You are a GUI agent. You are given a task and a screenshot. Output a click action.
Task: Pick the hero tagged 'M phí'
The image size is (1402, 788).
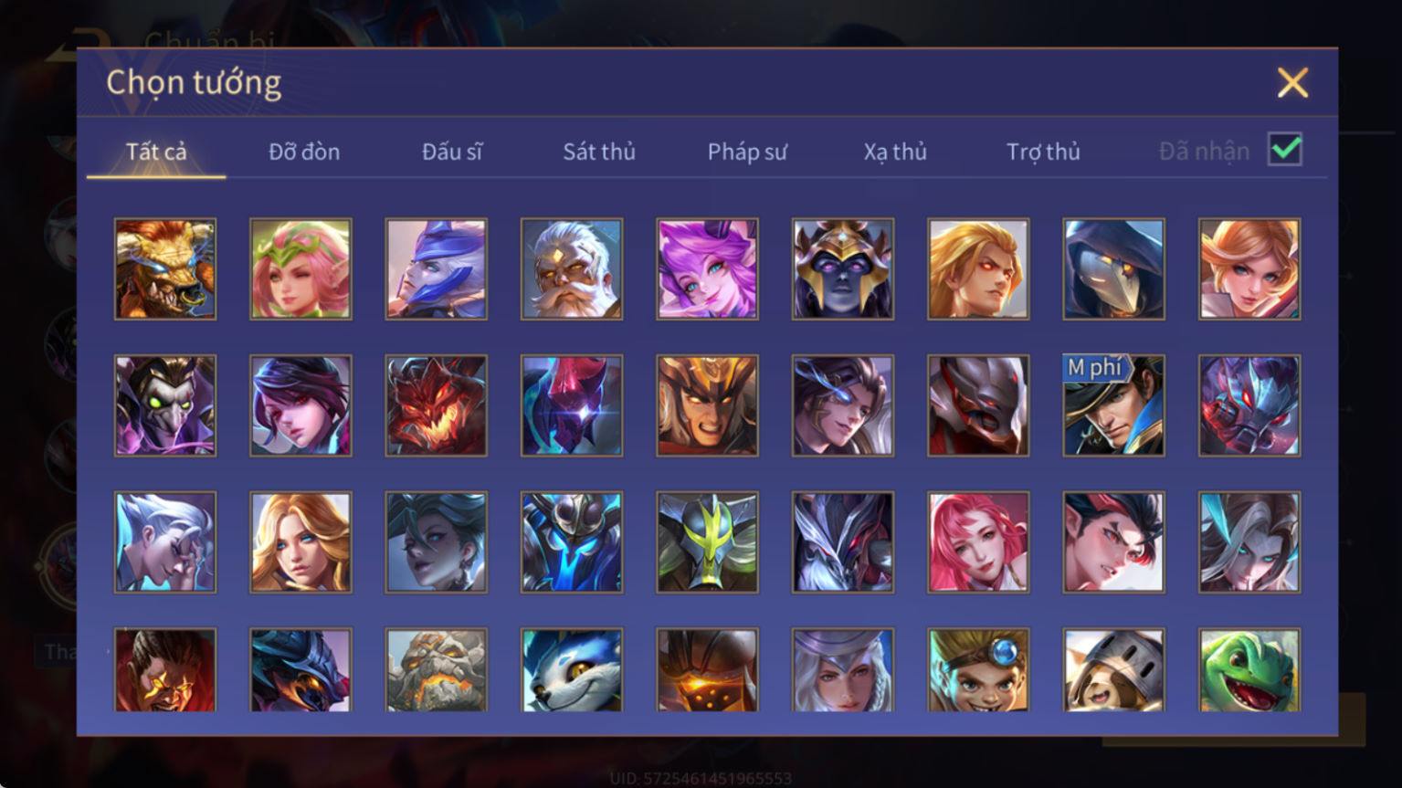[x=1113, y=405]
